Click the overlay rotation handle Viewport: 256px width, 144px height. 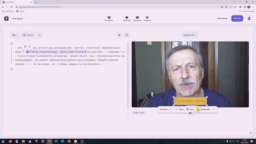(190, 90)
